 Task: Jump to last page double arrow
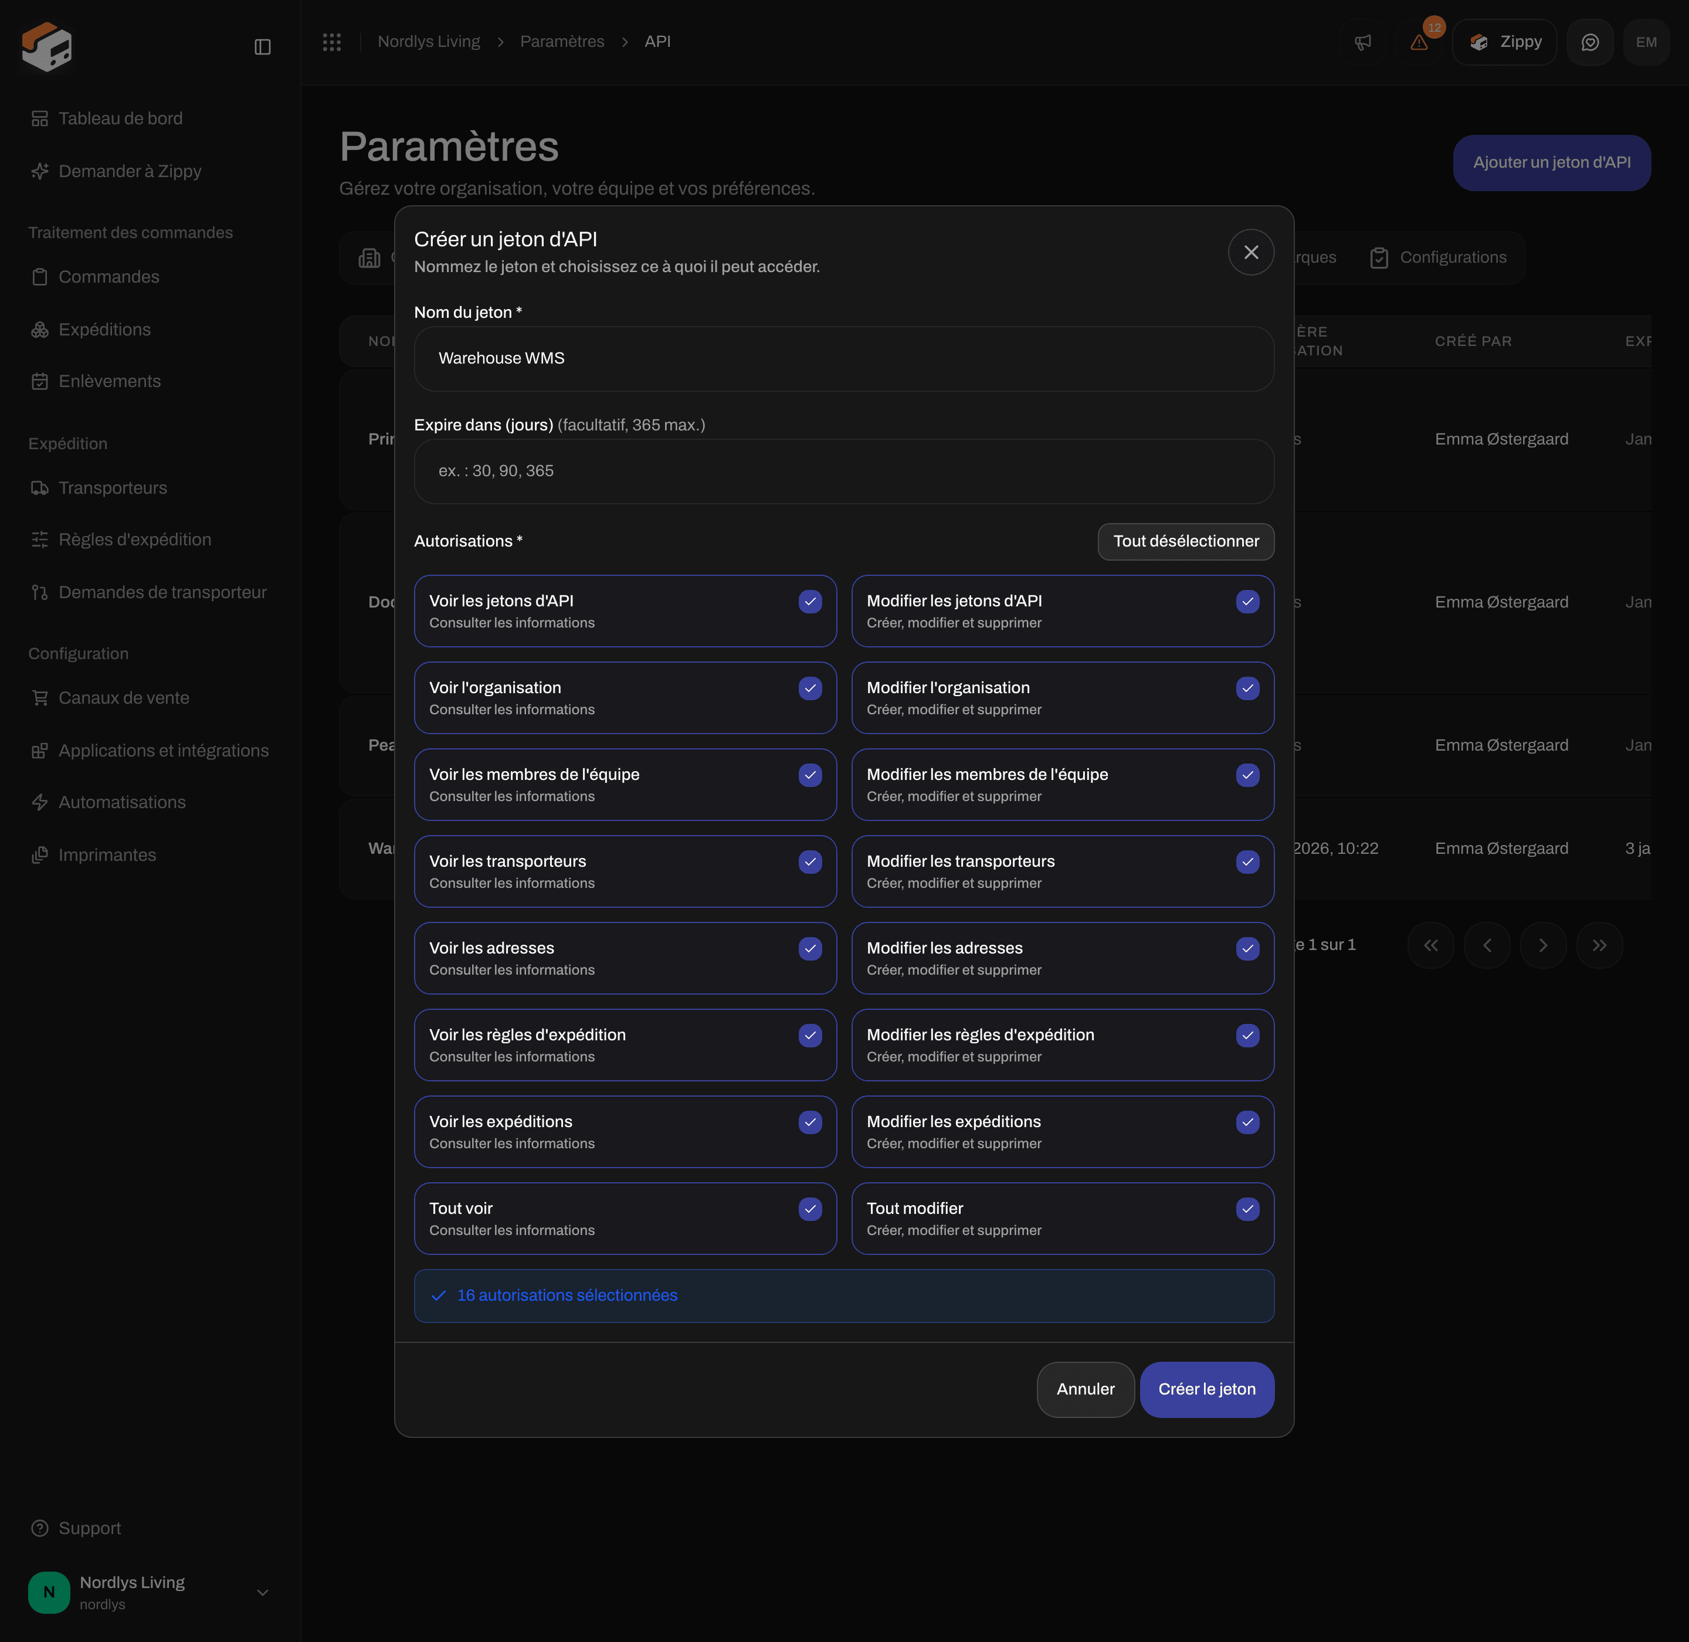[x=1599, y=945]
